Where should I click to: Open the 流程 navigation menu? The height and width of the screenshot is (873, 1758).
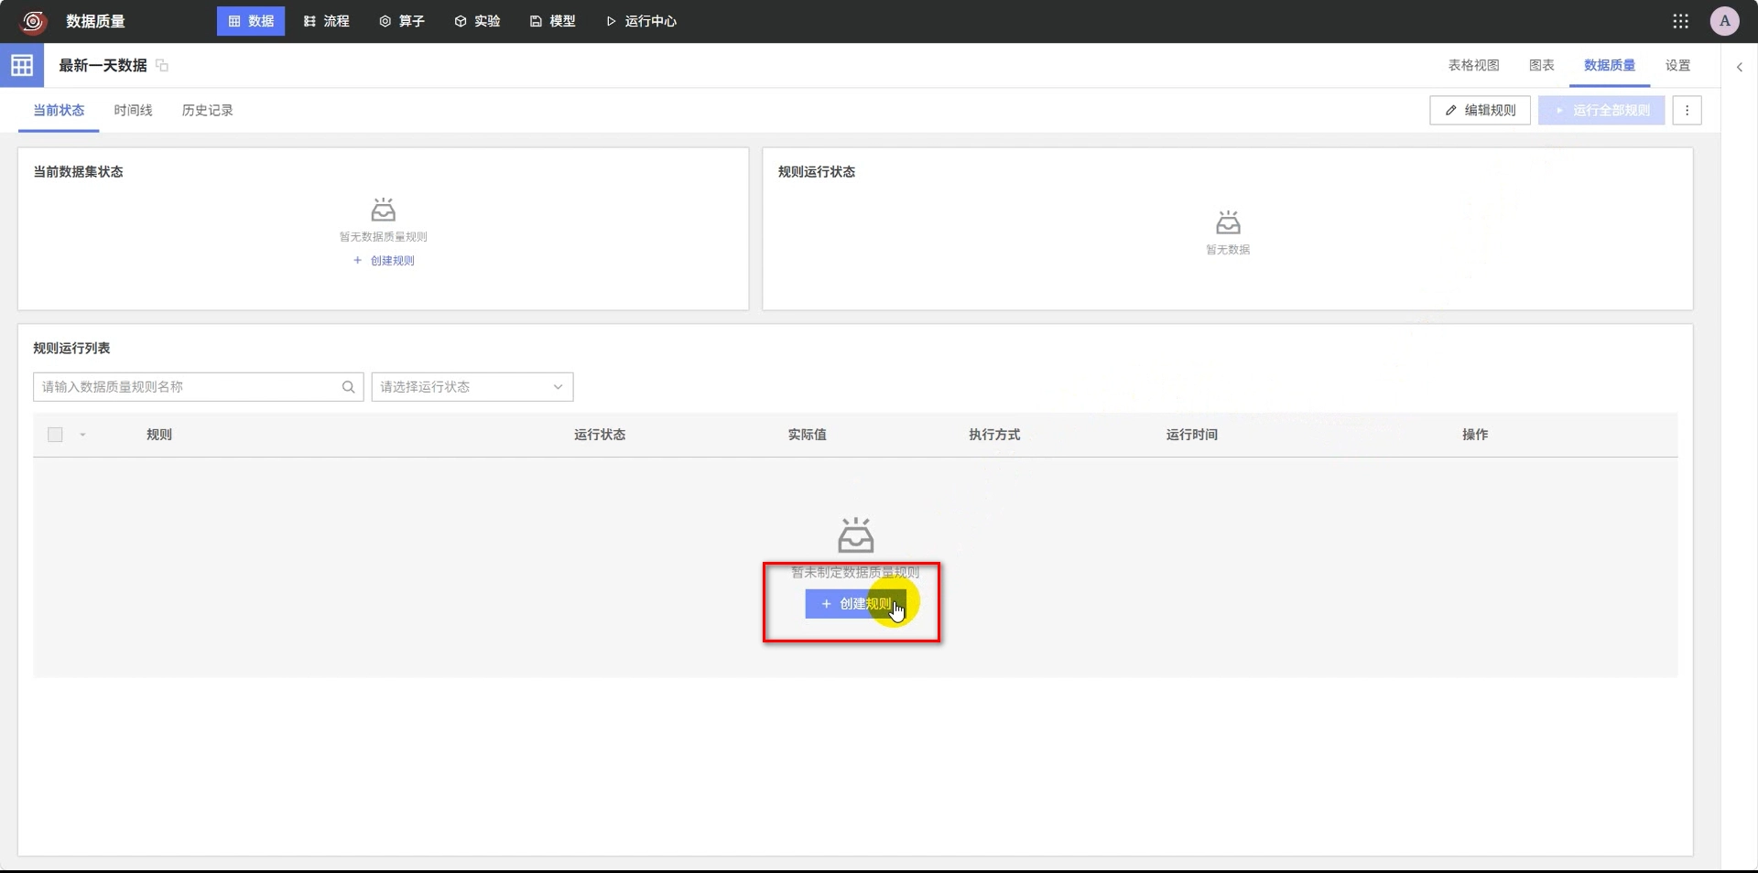pyautogui.click(x=327, y=21)
